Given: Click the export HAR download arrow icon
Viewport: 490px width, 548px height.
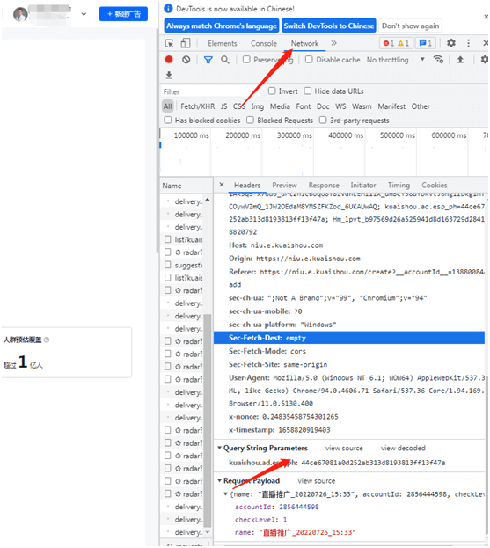Looking at the screenshot, I should click(x=169, y=75).
